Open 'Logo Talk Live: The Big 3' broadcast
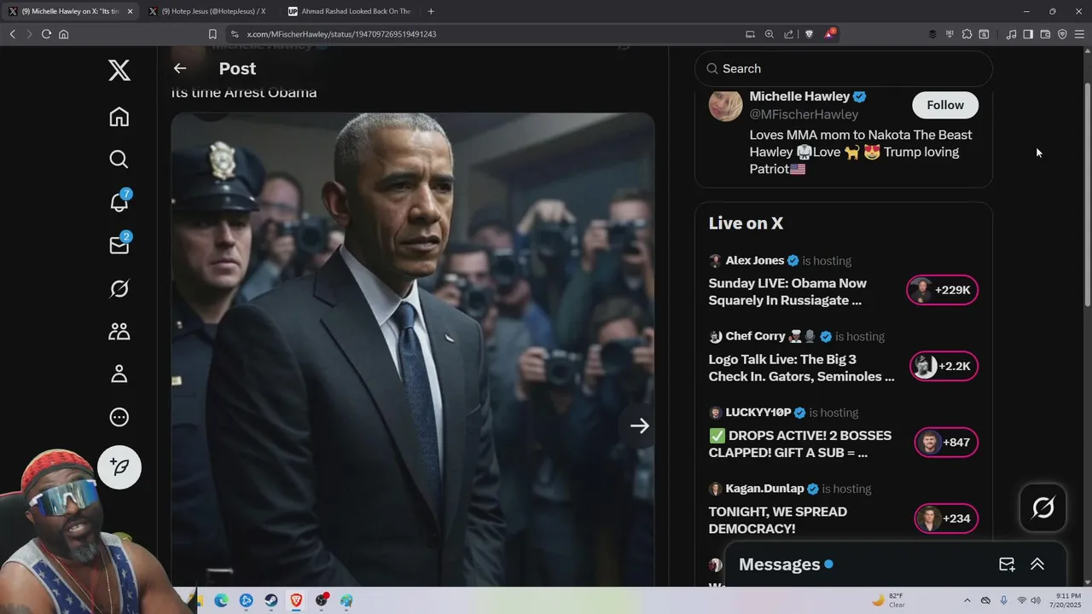The width and height of the screenshot is (1092, 614). pos(801,368)
